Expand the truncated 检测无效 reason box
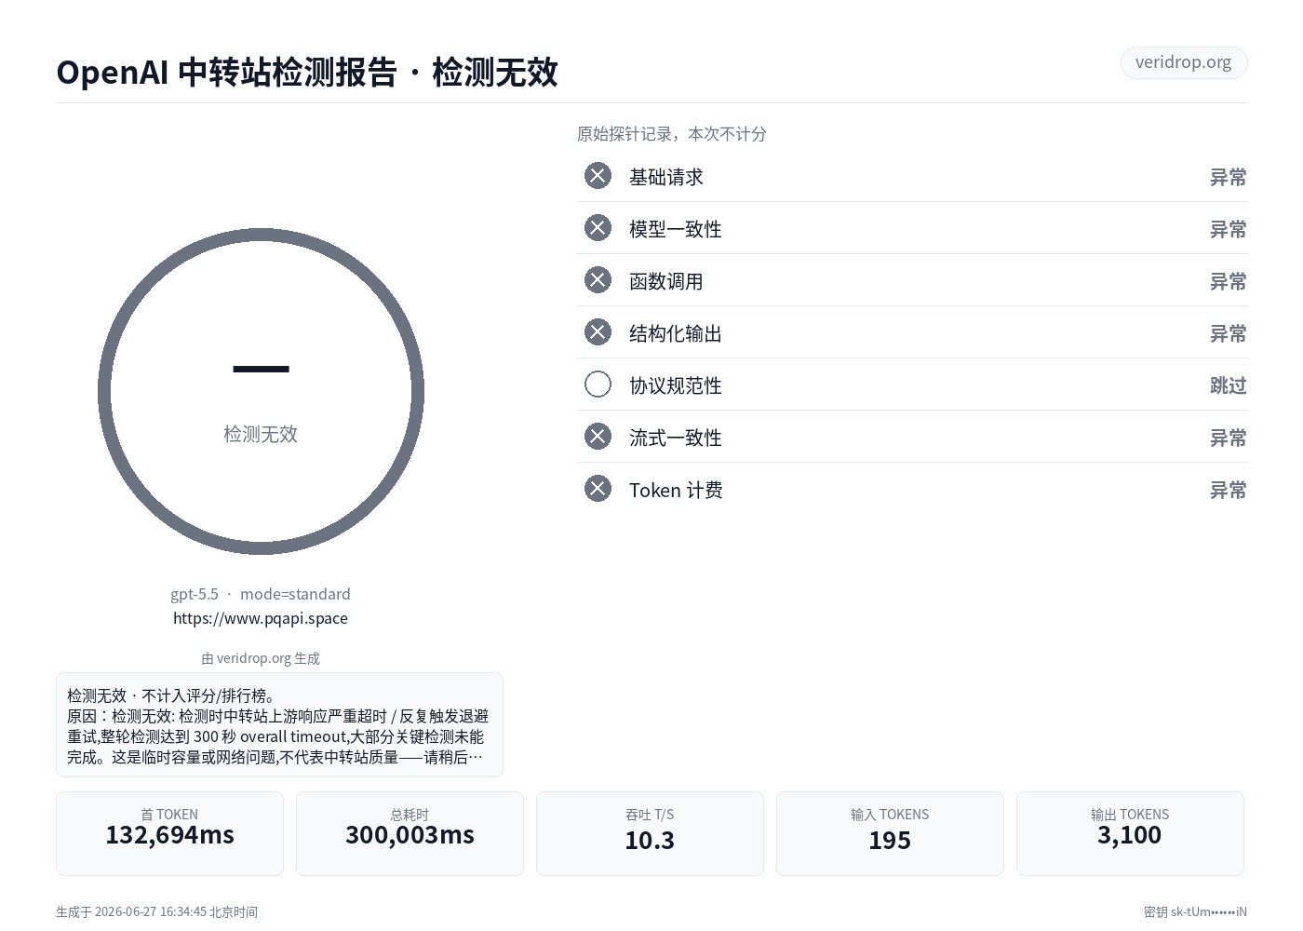This screenshot has height=931, width=1303. click(279, 724)
